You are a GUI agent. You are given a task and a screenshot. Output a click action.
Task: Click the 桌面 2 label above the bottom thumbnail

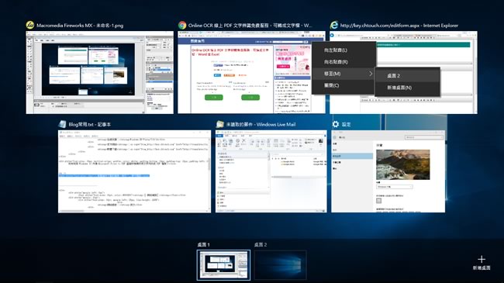(261, 245)
